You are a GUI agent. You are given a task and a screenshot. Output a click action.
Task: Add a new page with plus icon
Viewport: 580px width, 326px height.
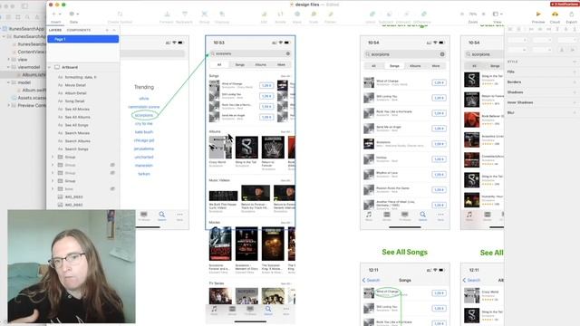107,30
